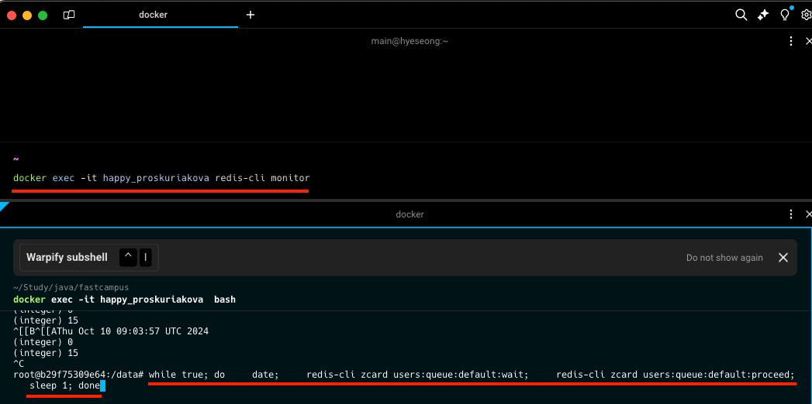
Task: Dismiss the Warpify subshell banner
Action: 783,257
